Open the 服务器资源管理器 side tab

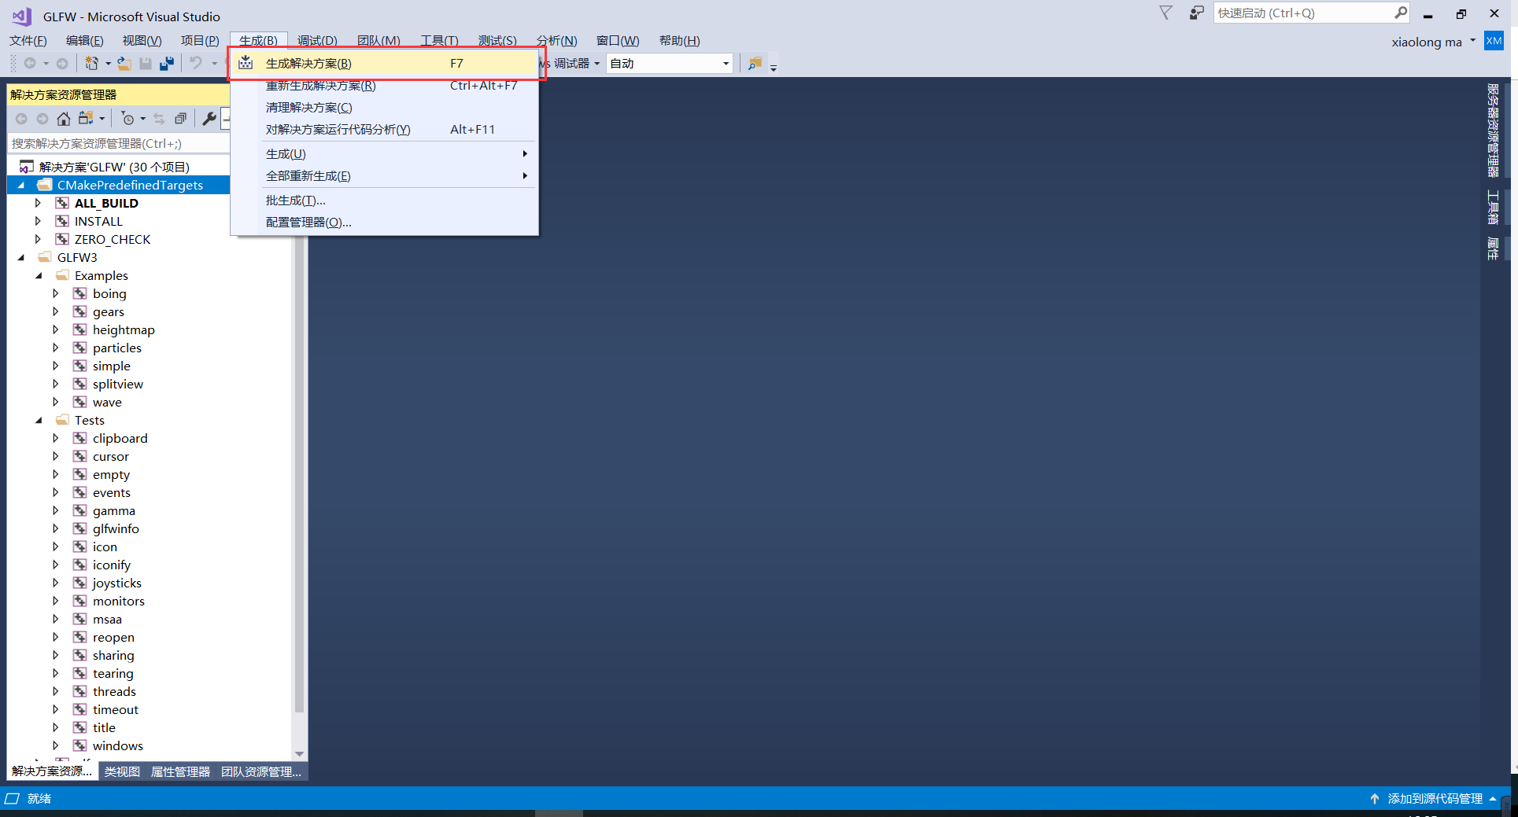tap(1492, 131)
